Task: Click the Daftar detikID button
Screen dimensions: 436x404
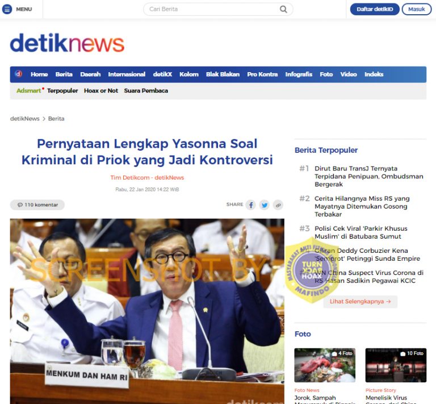Action: pyautogui.click(x=375, y=9)
